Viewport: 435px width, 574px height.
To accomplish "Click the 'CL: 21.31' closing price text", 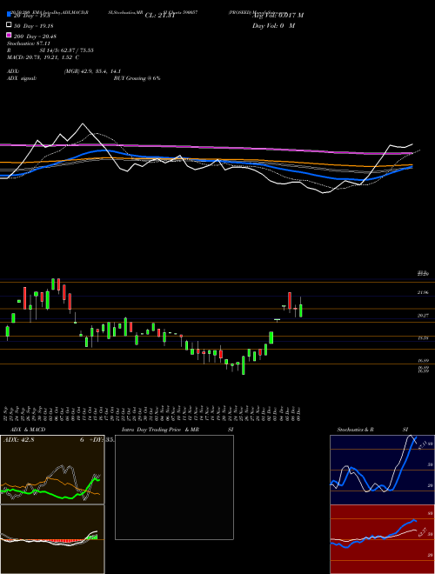I will [x=160, y=16].
